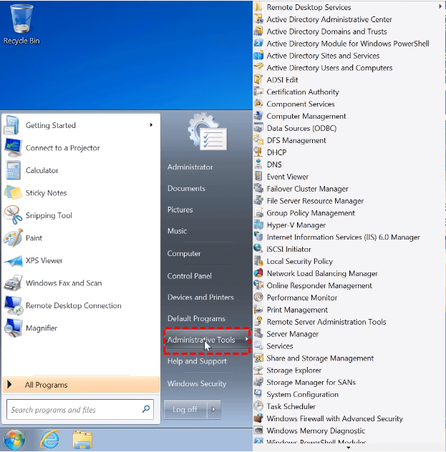Open Remote Desktop Connection icon
Screen dimensions: 446x452
(13, 305)
